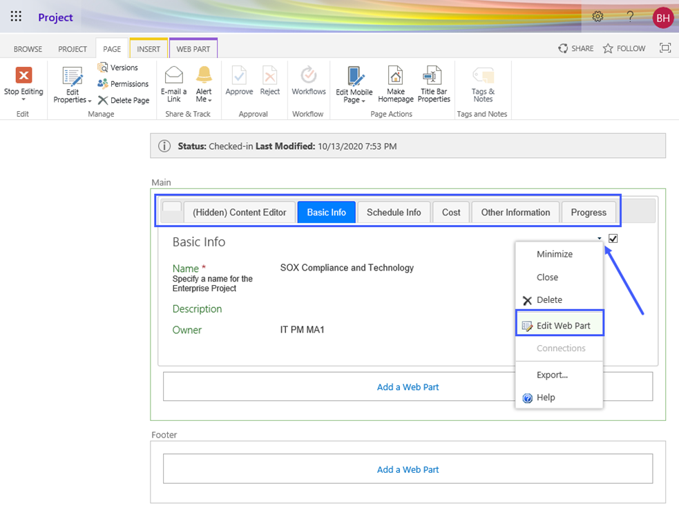679x530 pixels.
Task: Choose Export from the web part menu
Action: [x=552, y=375]
